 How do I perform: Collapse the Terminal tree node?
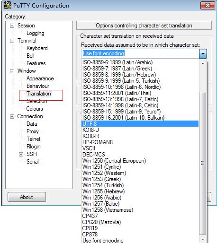coord(12,41)
